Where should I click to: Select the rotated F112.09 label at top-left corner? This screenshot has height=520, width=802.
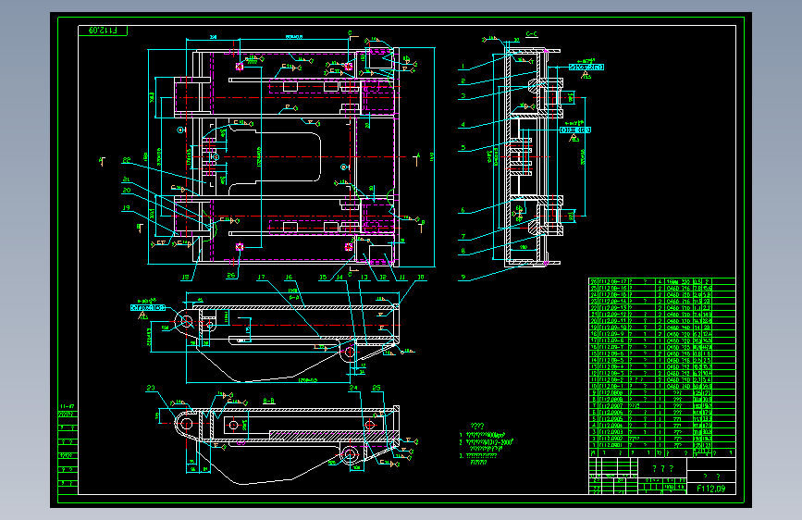pyautogui.click(x=103, y=31)
